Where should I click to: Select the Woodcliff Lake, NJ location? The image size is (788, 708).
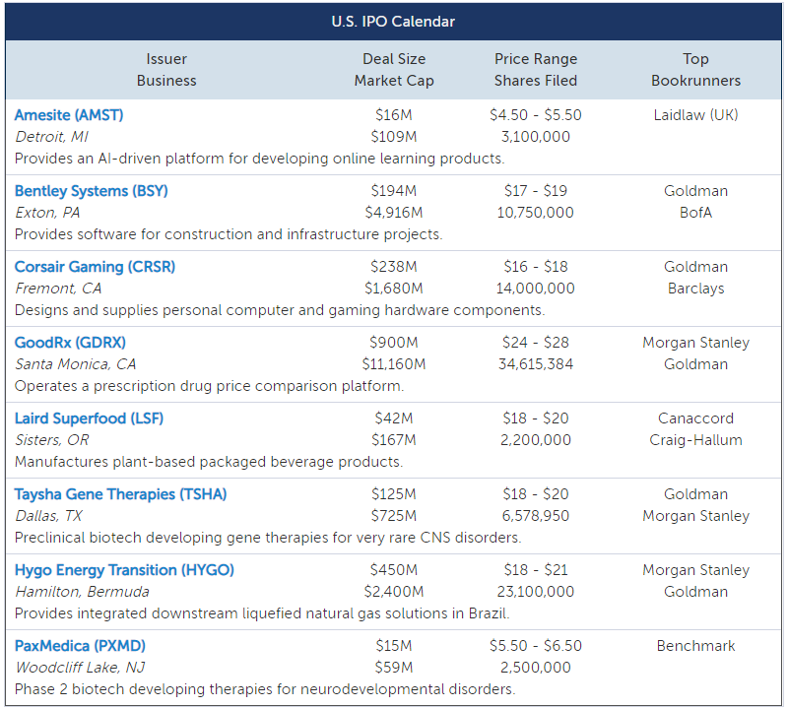point(80,668)
